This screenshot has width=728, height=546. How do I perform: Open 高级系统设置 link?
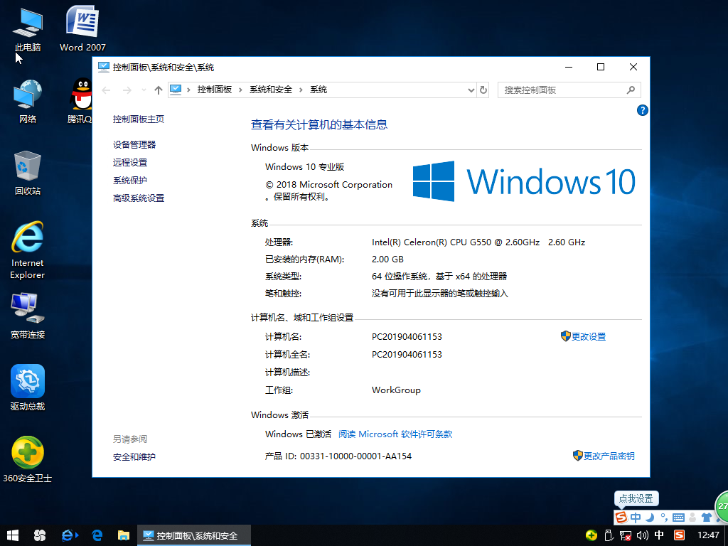139,198
